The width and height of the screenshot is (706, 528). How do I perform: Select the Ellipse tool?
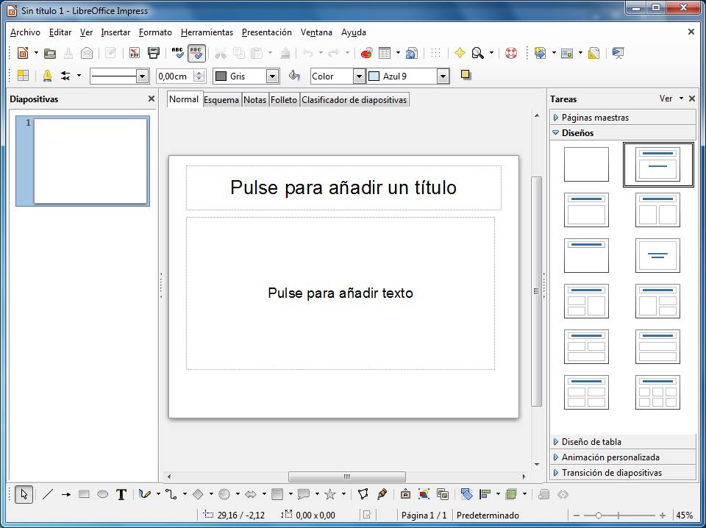(102, 494)
